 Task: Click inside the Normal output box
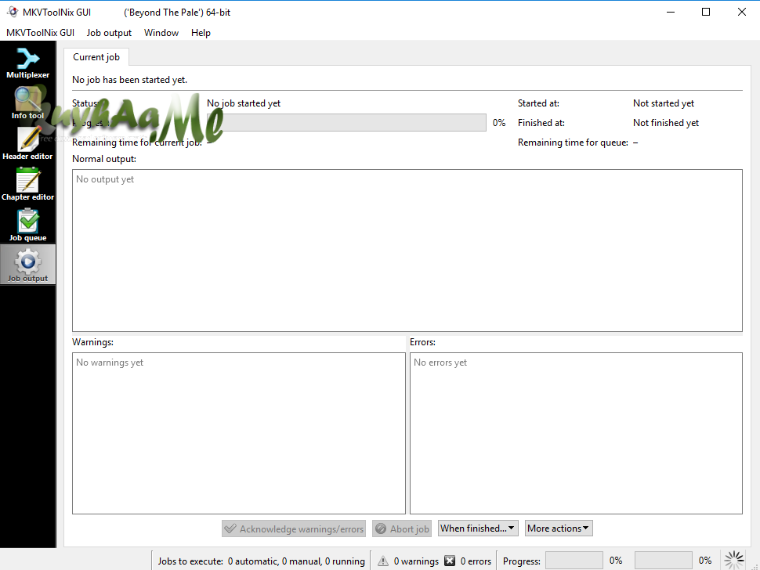point(407,251)
